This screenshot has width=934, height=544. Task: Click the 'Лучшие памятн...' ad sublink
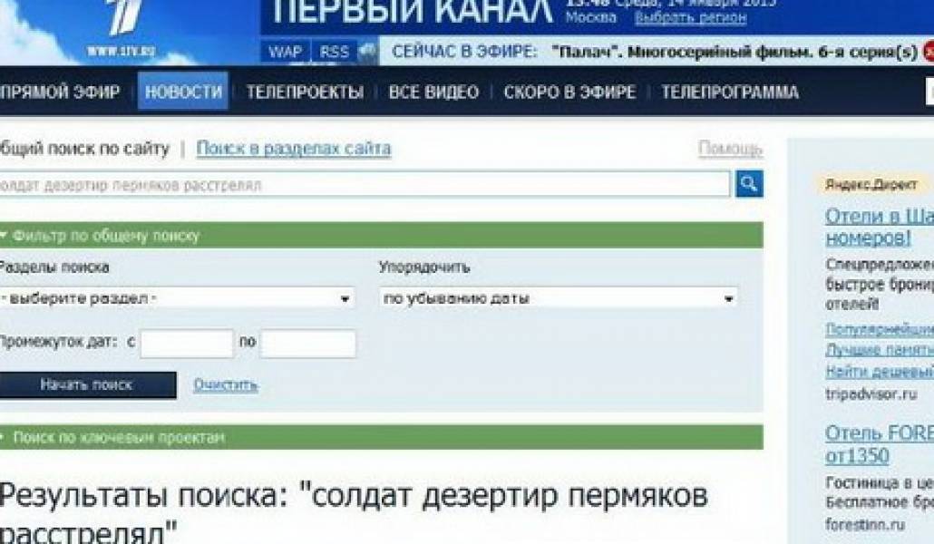pyautogui.click(x=880, y=350)
